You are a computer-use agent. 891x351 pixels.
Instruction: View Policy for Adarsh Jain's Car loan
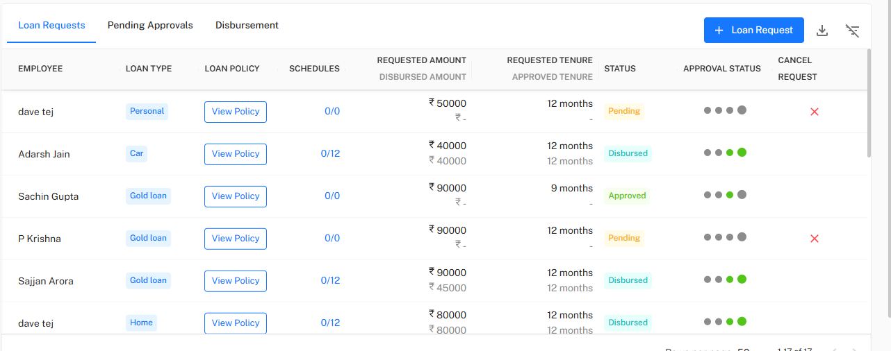(x=236, y=154)
